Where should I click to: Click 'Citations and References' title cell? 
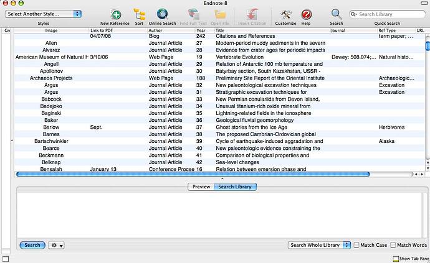coord(246,36)
